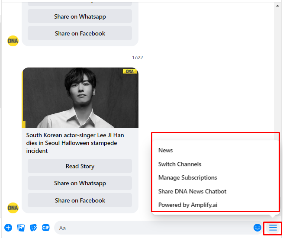Open Read Story for Lee Ji Han article
283x238 pixels.
point(80,166)
